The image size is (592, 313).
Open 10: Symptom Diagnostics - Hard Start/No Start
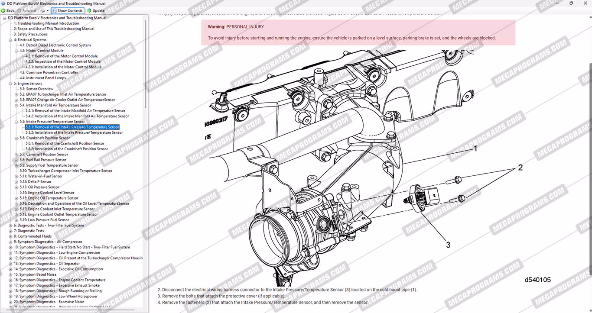[x=72, y=247]
